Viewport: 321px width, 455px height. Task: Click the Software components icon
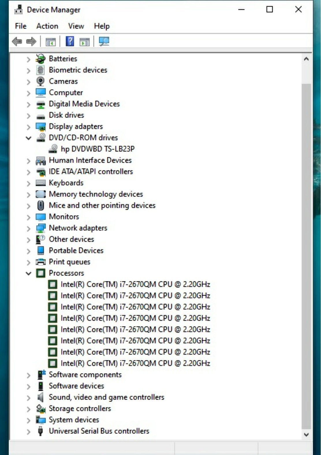[41, 375]
